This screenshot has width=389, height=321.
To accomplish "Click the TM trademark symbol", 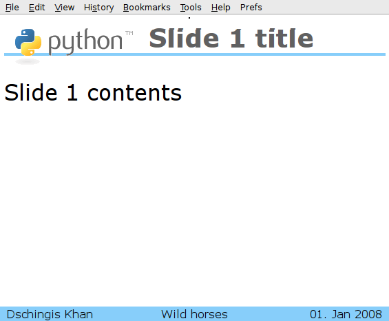I will (x=129, y=33).
